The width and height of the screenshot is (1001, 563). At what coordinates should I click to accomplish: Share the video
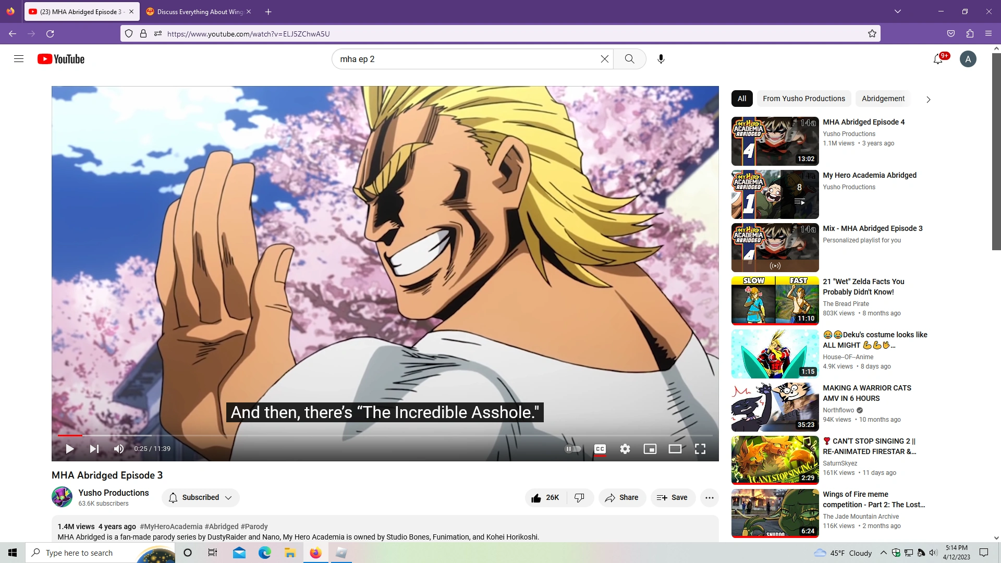622,497
